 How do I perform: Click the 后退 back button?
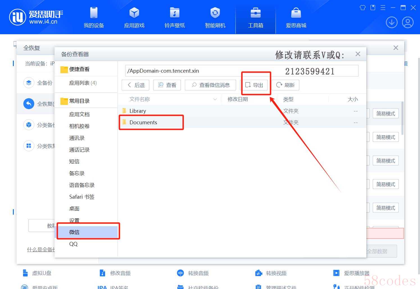[x=135, y=85]
